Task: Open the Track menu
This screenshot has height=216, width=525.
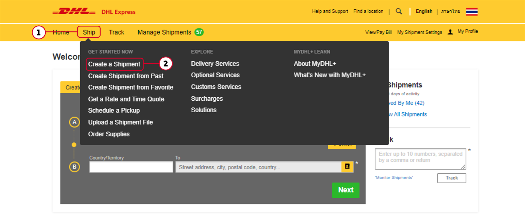Action: tap(116, 32)
